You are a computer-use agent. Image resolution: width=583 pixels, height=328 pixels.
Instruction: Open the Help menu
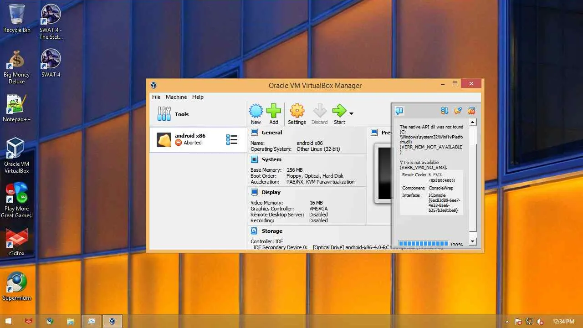point(198,97)
